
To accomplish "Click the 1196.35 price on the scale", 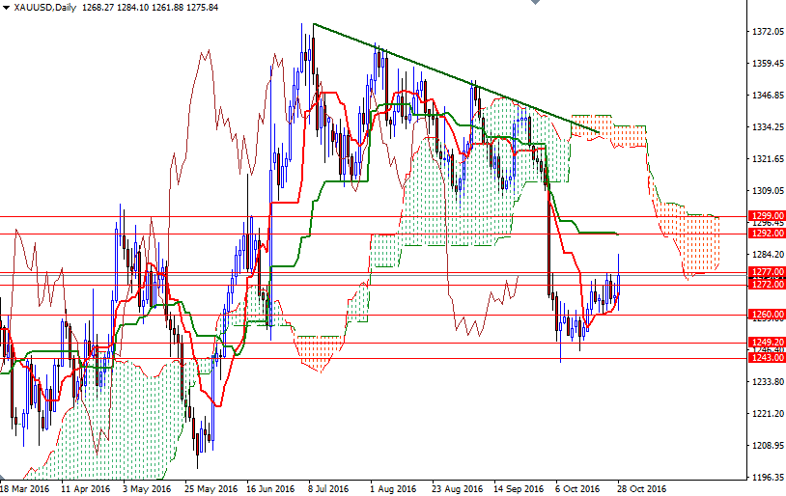I will point(768,477).
